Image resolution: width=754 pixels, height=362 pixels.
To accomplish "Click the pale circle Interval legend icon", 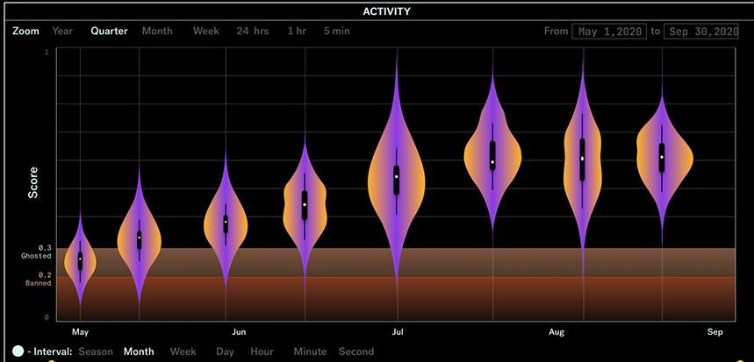I will [x=18, y=351].
